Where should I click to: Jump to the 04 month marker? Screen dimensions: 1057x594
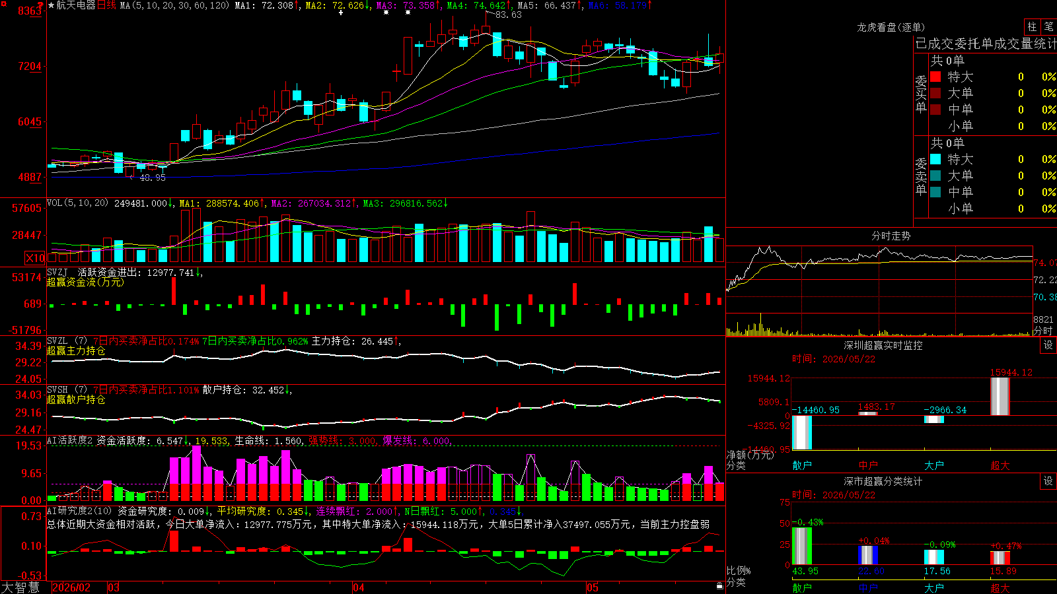pyautogui.click(x=359, y=587)
